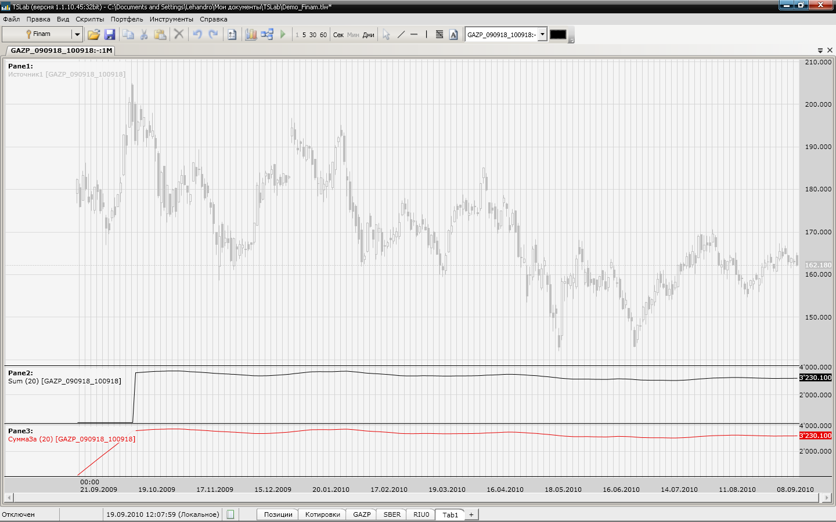Add a new tab with the plus button
This screenshot has height=522, width=836.
tap(471, 514)
